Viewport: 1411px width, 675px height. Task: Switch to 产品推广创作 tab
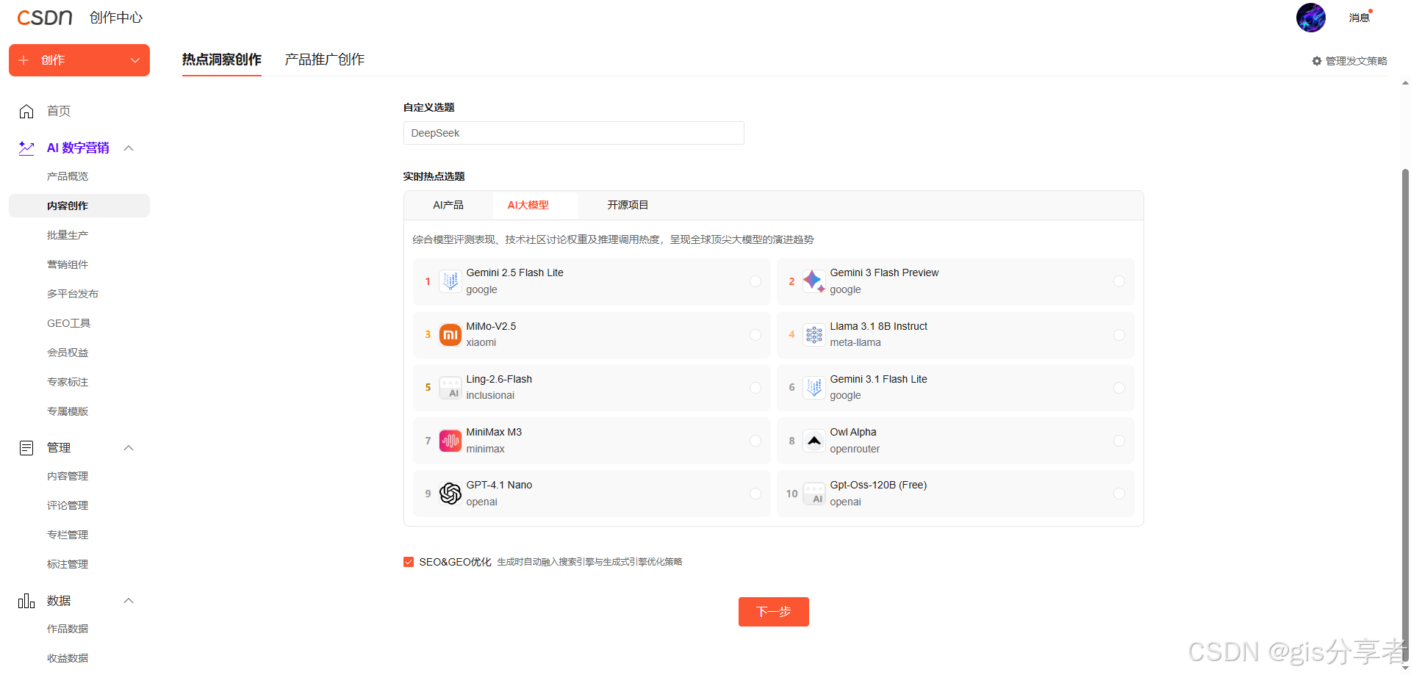click(325, 59)
